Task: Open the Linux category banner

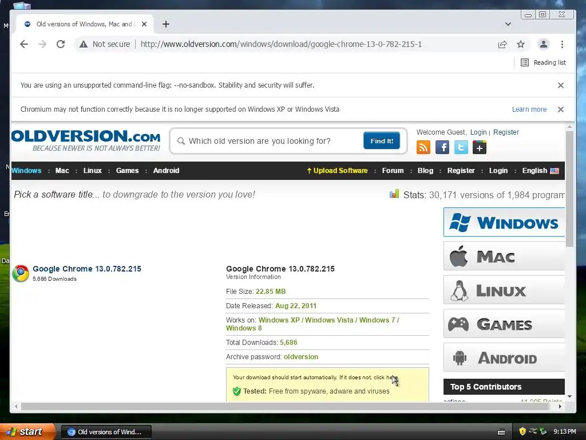Action: pyautogui.click(x=504, y=290)
